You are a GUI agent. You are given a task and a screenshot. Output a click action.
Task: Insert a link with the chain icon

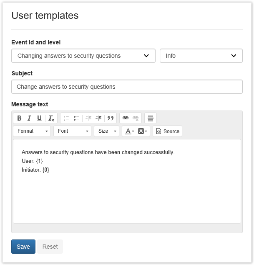126,118
